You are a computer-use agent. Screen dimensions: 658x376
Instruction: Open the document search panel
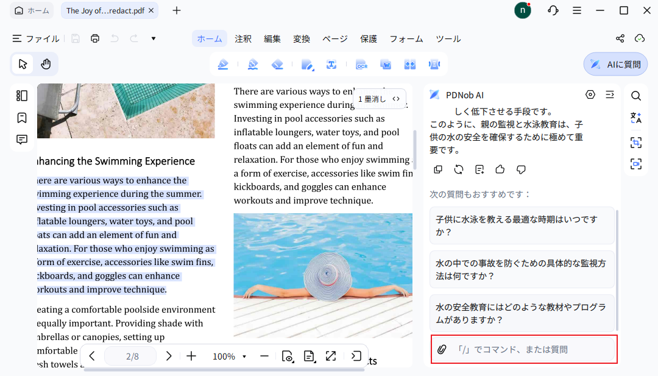tap(635, 96)
